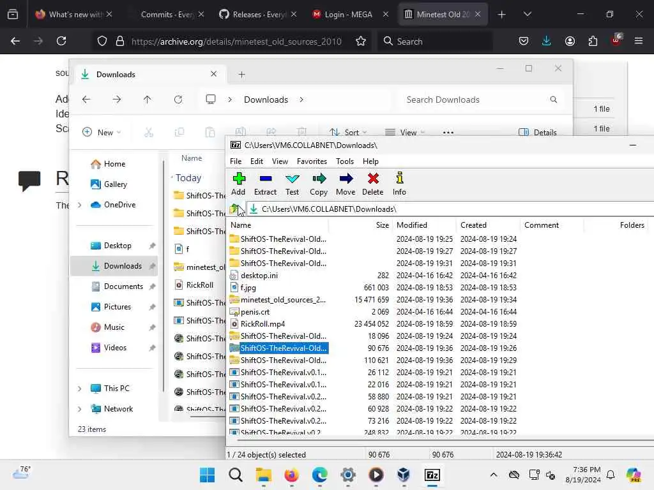Select the ShiftOS-TheRevival entry sized 73 216

283,421
